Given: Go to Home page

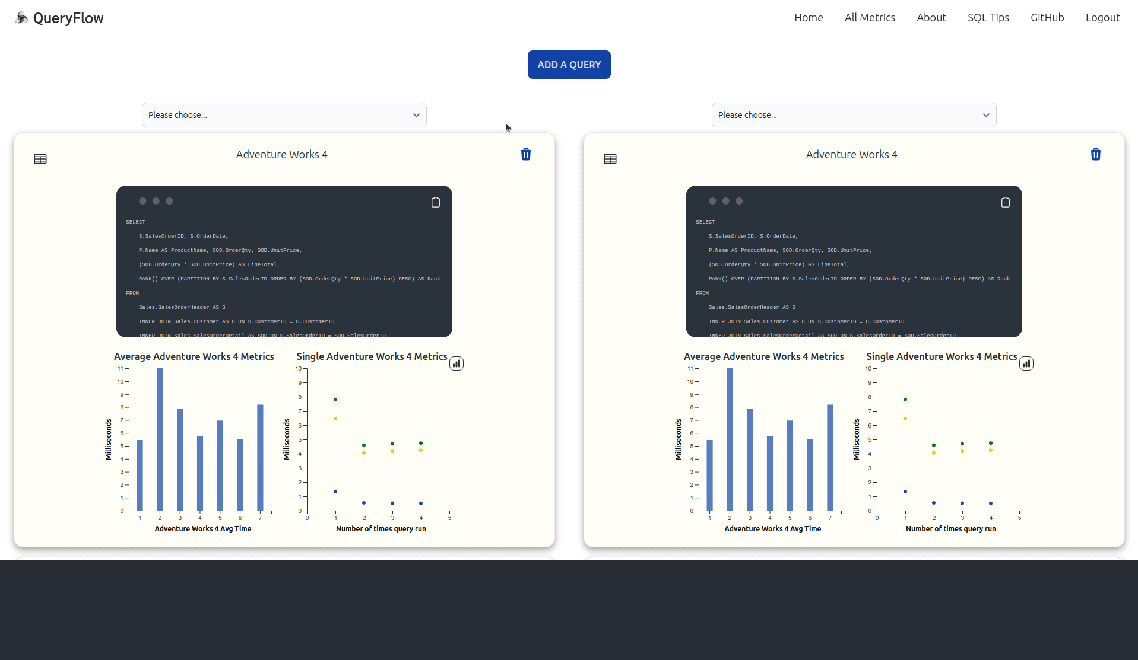Looking at the screenshot, I should 809,18.
